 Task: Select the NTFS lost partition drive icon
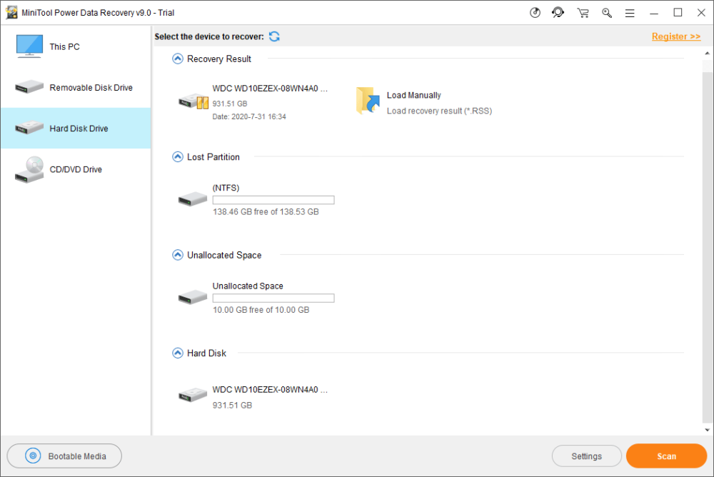coord(193,199)
